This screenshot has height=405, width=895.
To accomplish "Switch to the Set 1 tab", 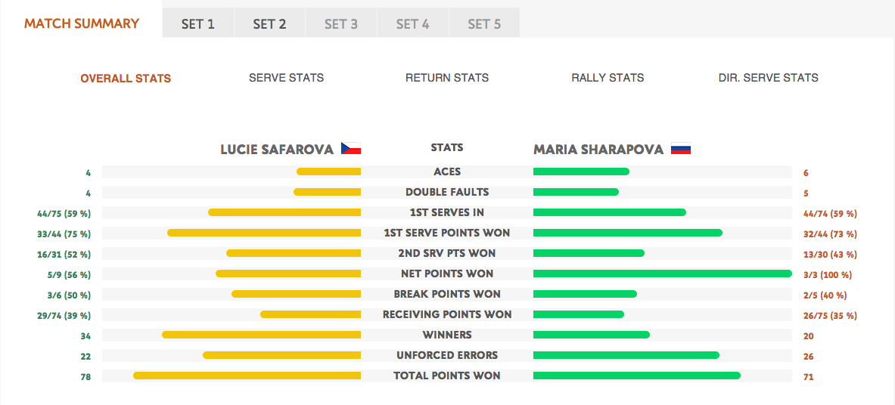I will 198,24.
